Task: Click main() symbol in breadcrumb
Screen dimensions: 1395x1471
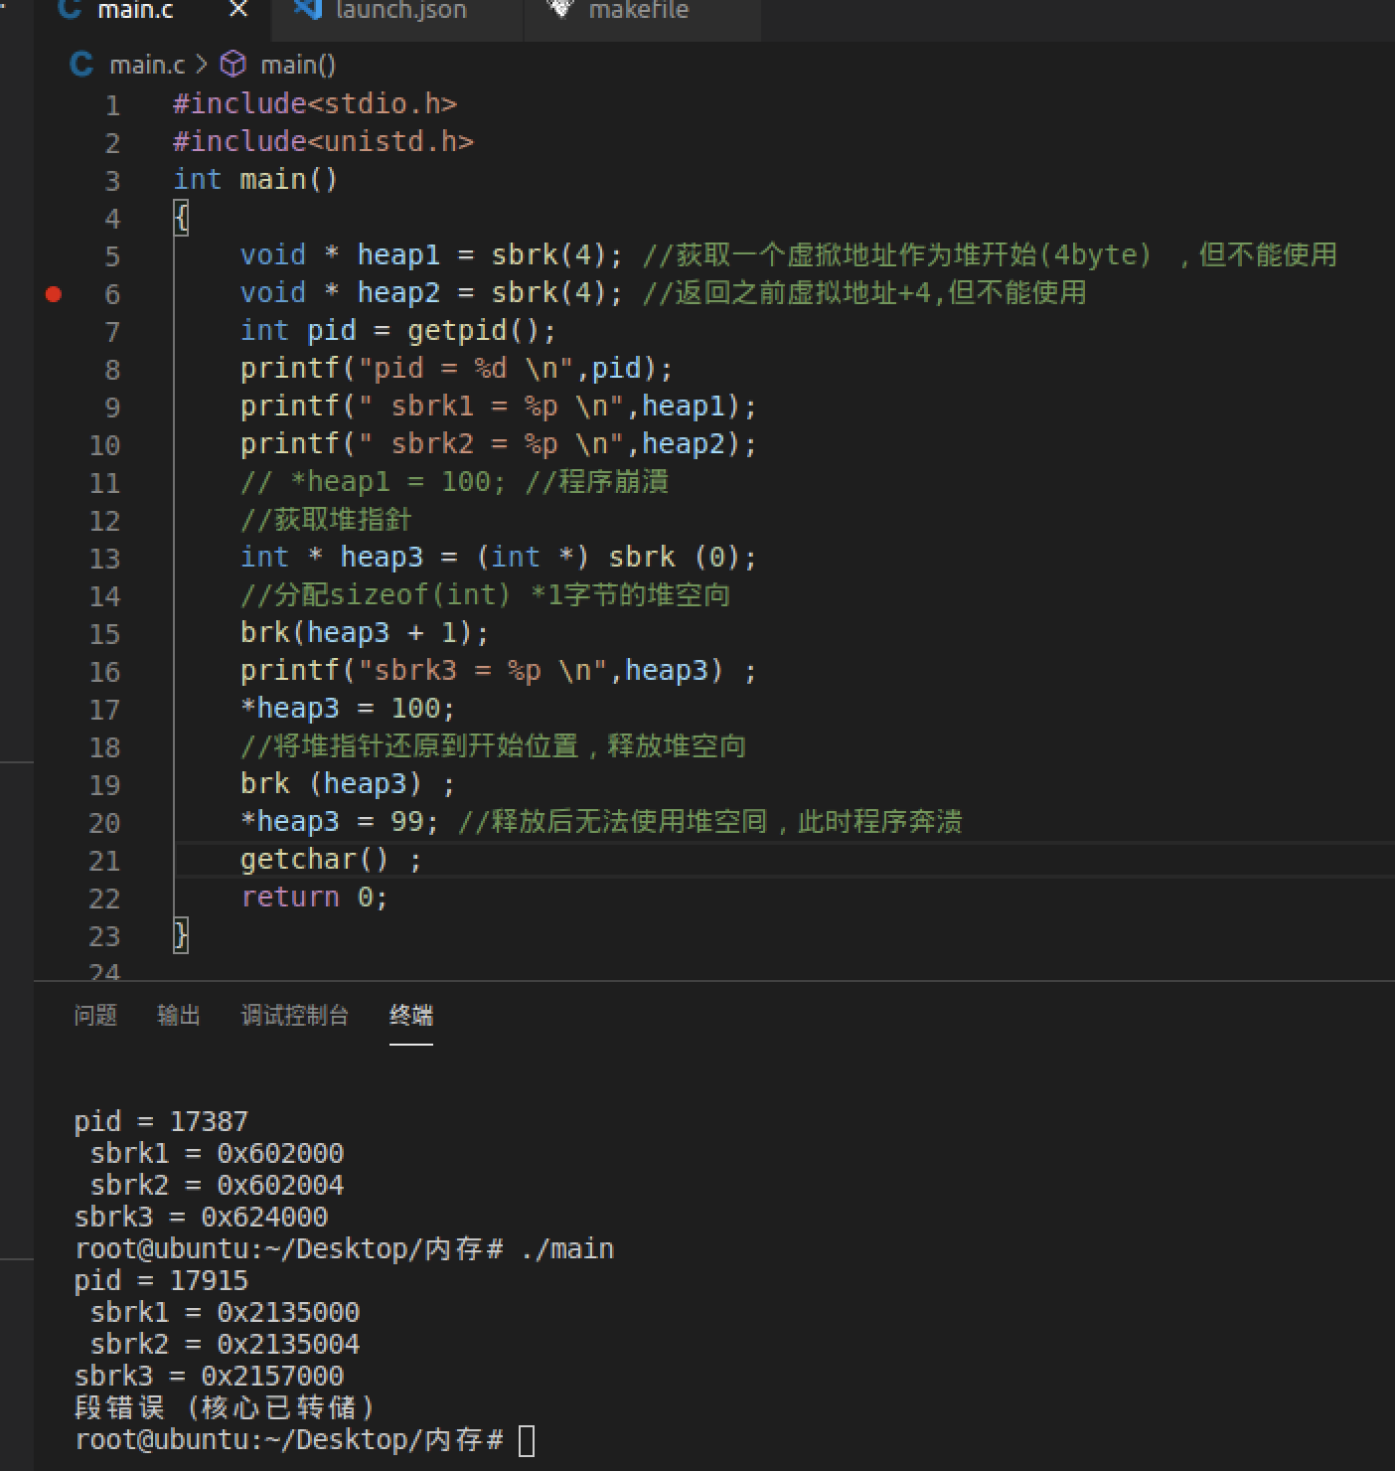Action: (298, 65)
